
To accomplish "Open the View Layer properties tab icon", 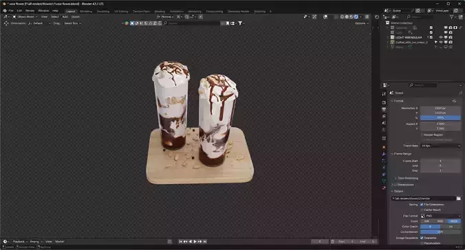I will (x=384, y=116).
